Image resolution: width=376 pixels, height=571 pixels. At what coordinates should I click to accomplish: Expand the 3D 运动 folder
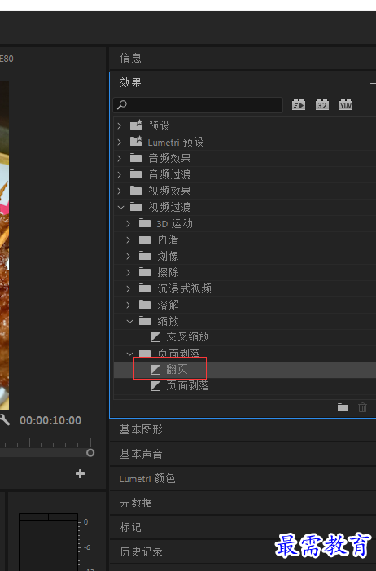128,223
